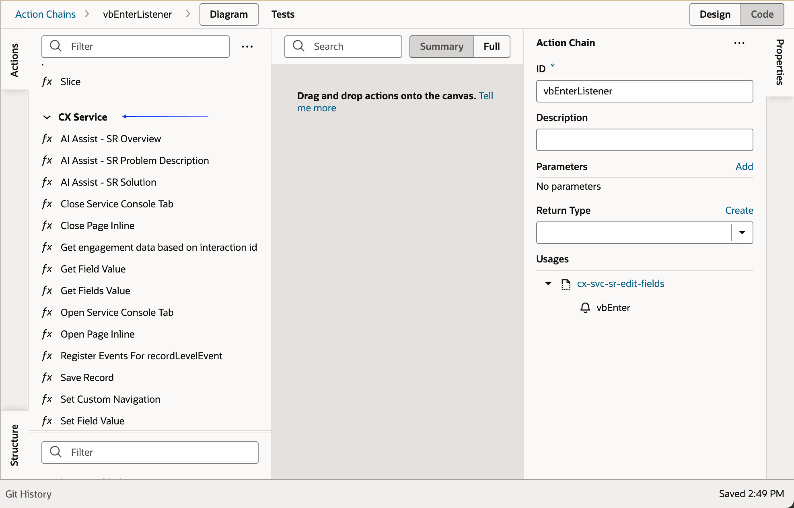Open the Return Type dropdown arrow
Image resolution: width=794 pixels, height=508 pixels.
(742, 233)
